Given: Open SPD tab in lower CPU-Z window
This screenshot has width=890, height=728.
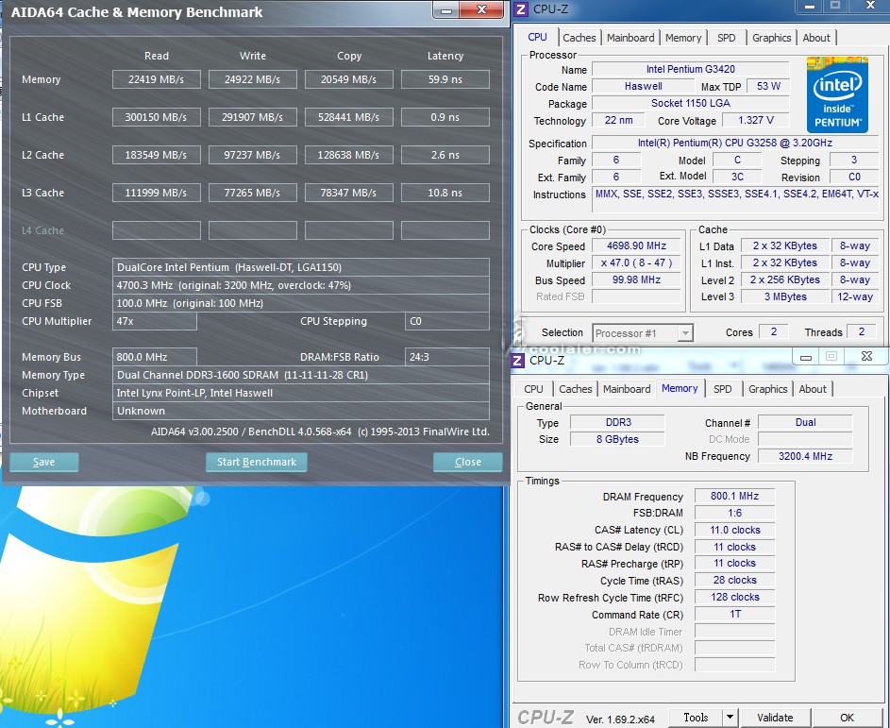Looking at the screenshot, I should tap(723, 389).
